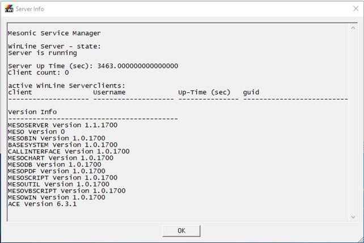Click the guid column header
364x243 pixels.
click(253, 92)
